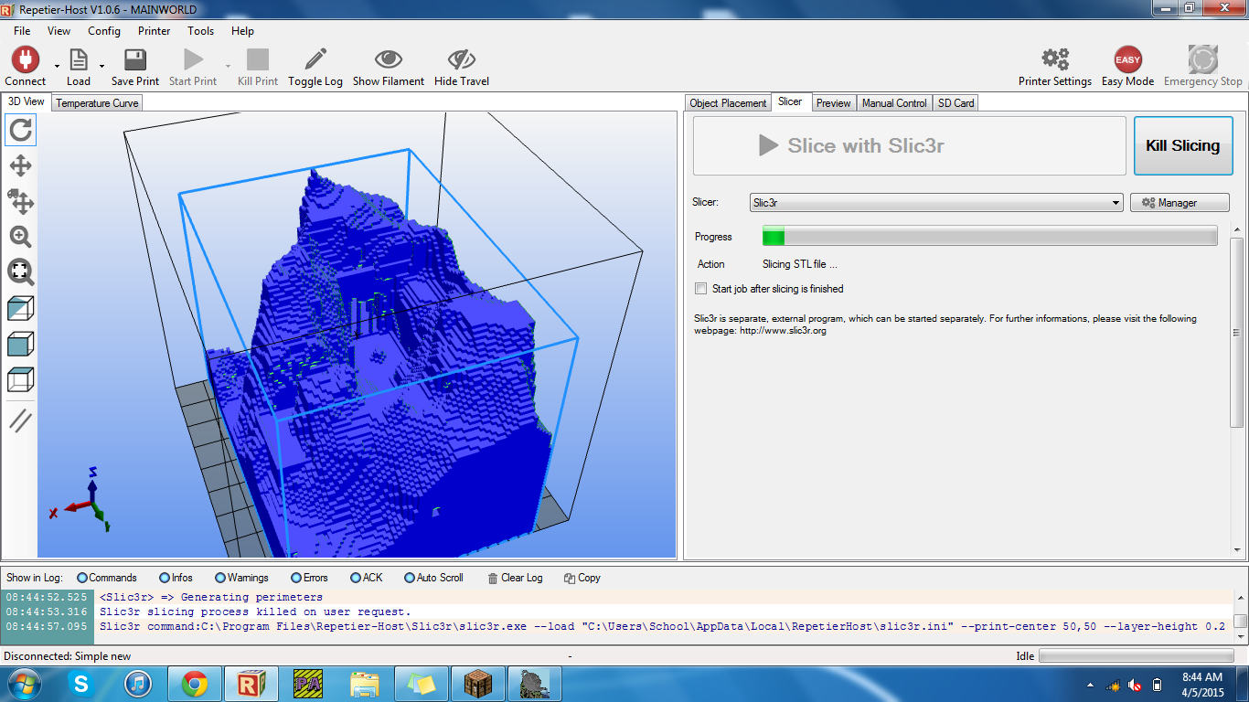Click the Kill Print stop icon

point(258,59)
